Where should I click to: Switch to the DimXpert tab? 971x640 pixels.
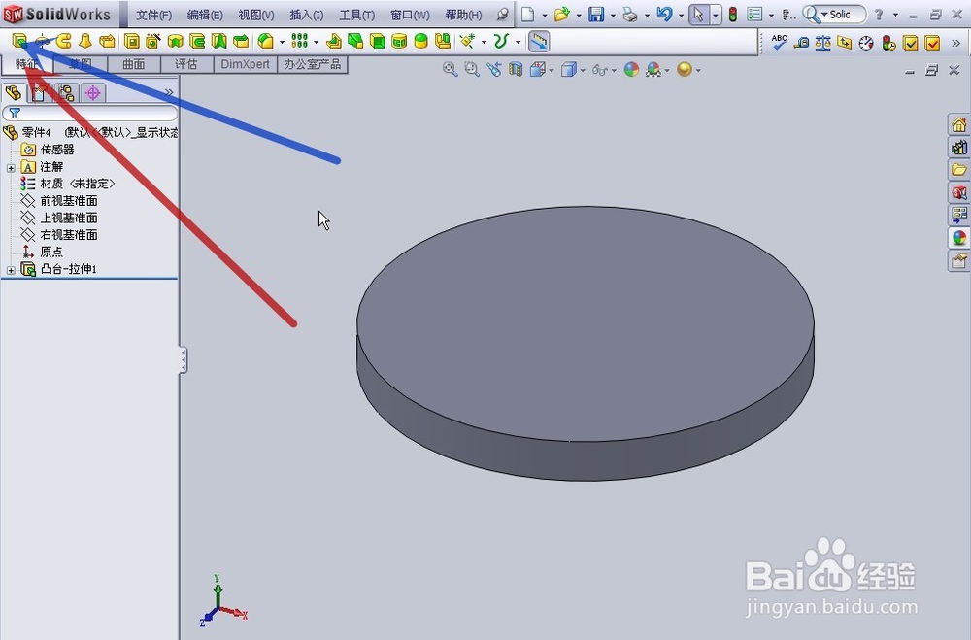tap(246, 64)
